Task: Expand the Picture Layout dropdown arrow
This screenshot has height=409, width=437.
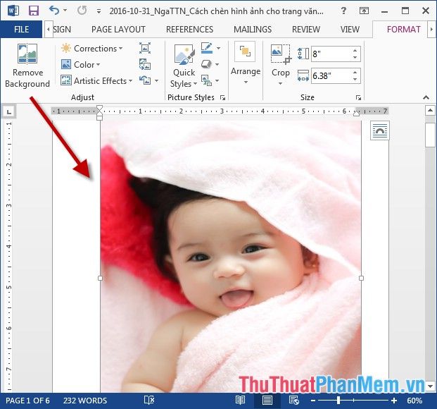Action: [217, 80]
